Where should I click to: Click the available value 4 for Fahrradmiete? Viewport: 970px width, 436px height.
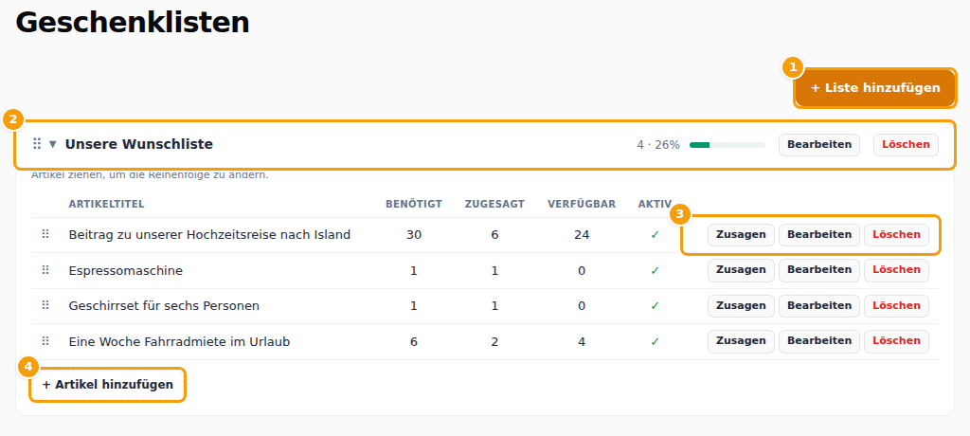(582, 341)
